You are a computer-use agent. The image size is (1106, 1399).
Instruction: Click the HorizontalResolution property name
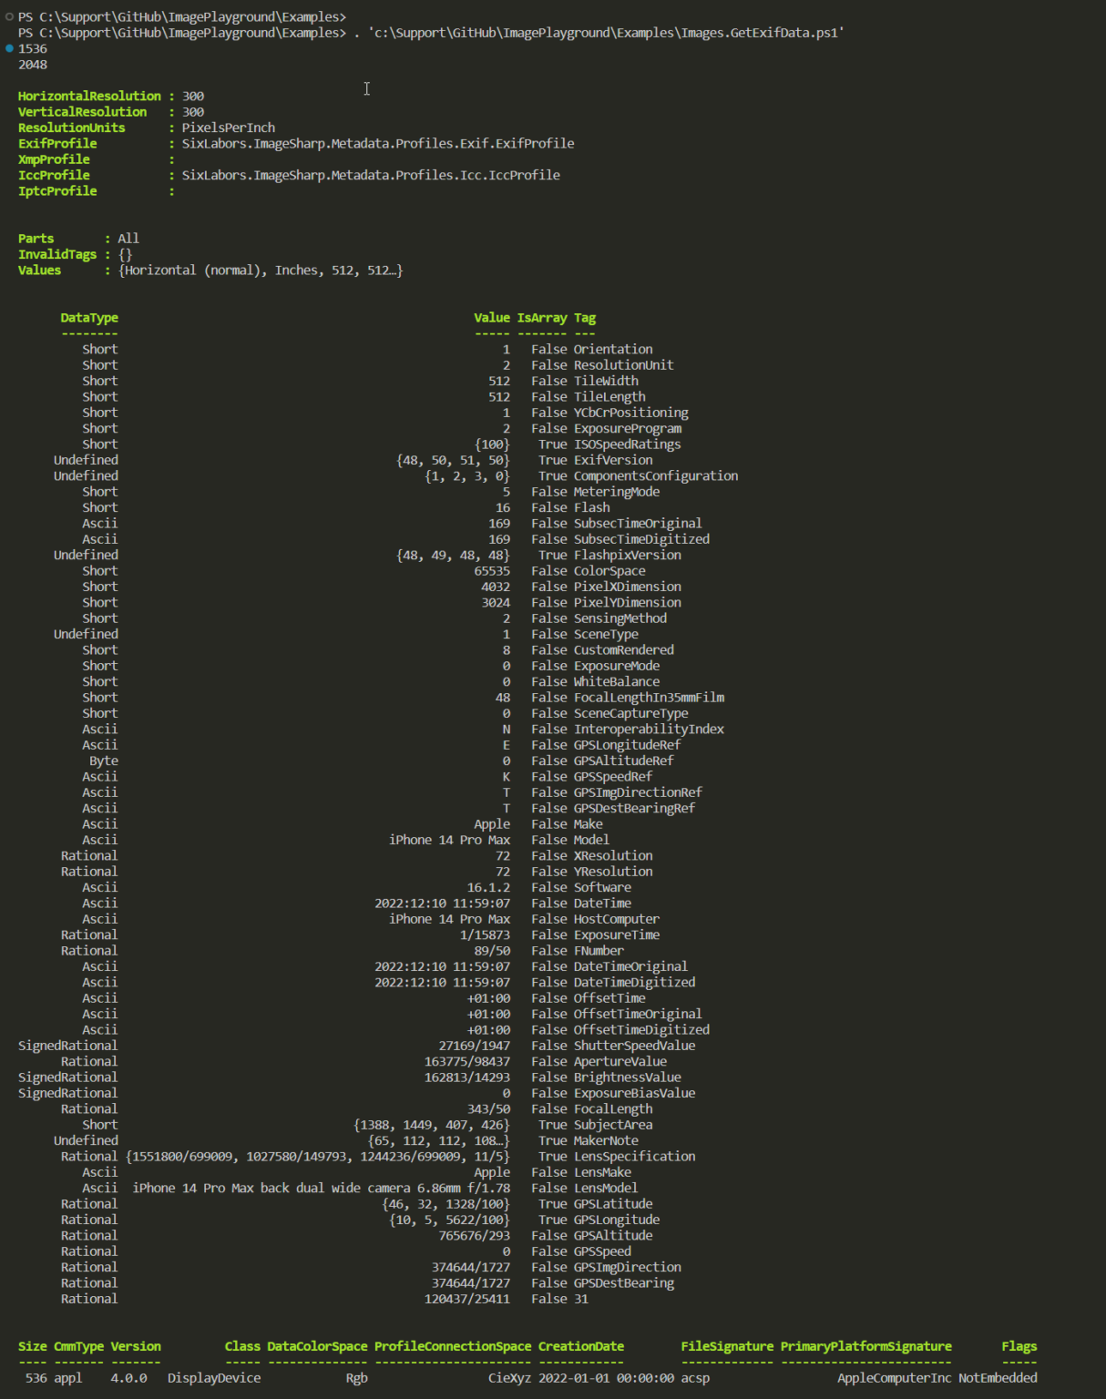pos(89,97)
